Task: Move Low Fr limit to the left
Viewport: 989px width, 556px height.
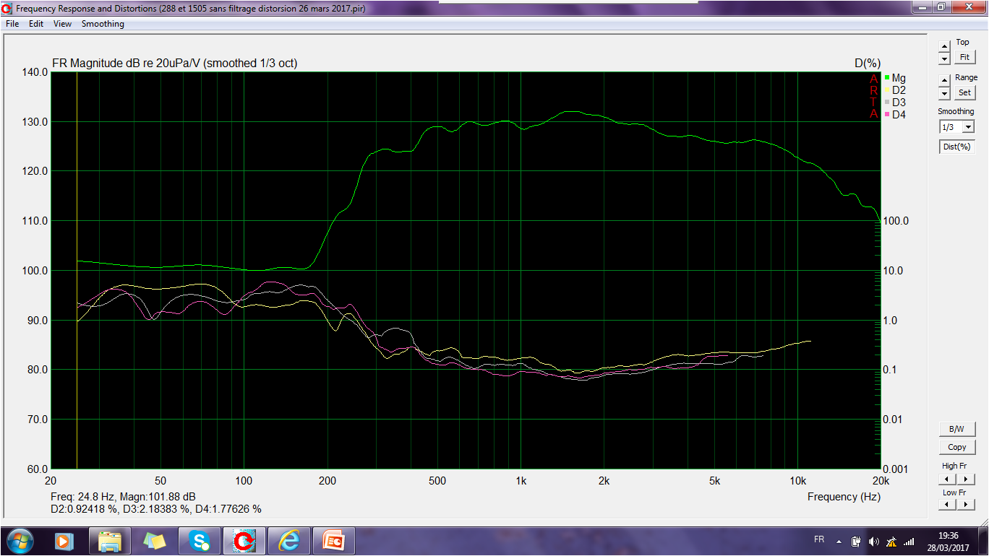Action: click(x=948, y=505)
